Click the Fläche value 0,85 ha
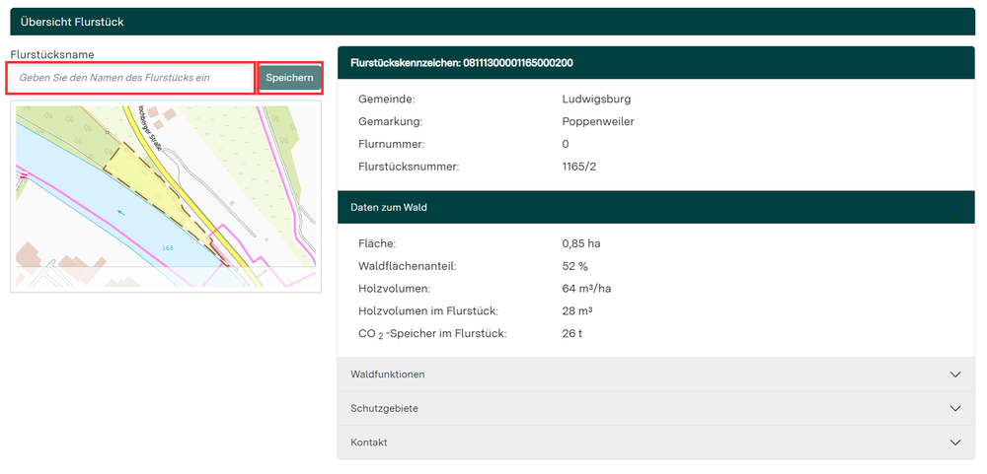987x474 pixels. pos(580,243)
